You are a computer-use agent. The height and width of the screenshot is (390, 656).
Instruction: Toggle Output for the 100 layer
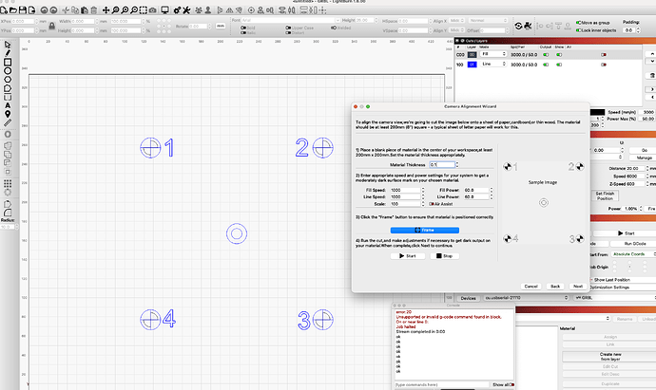point(546,65)
